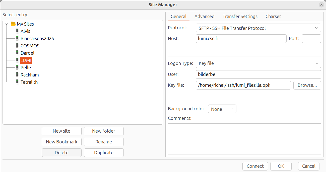Open the Transfer Settings tab

pos(240,16)
